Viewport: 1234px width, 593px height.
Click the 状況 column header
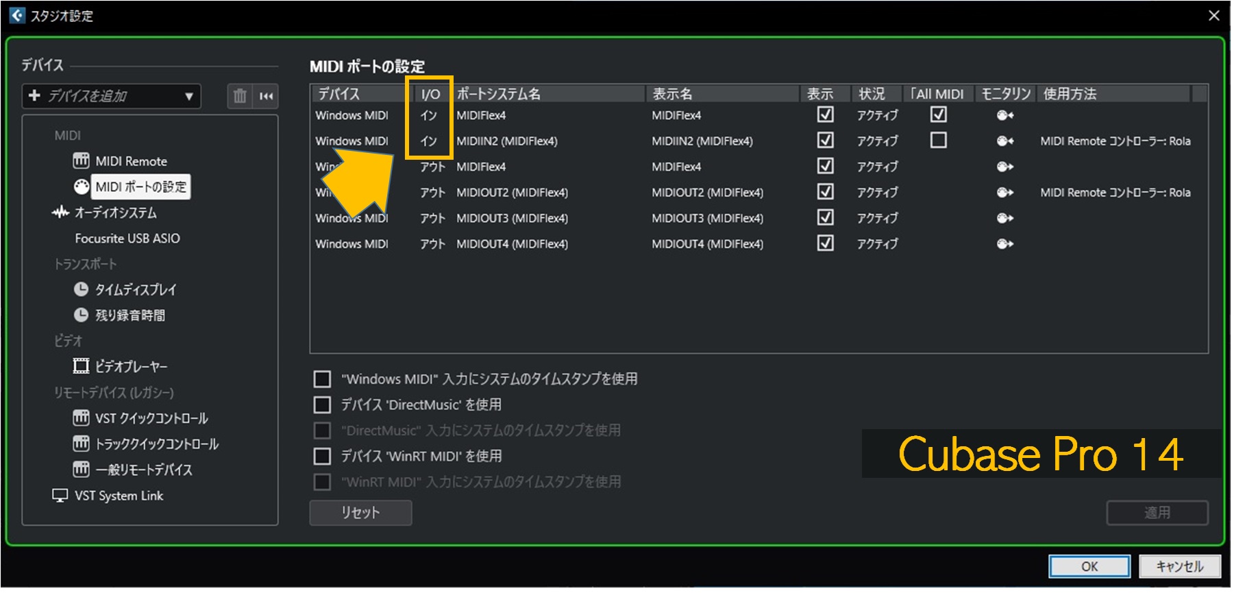click(877, 94)
